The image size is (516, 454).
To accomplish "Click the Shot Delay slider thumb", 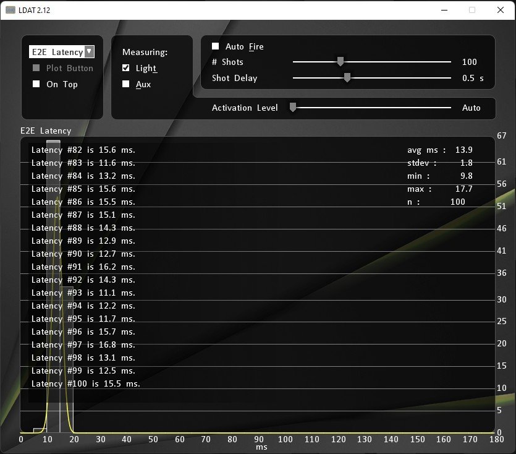I will click(347, 78).
